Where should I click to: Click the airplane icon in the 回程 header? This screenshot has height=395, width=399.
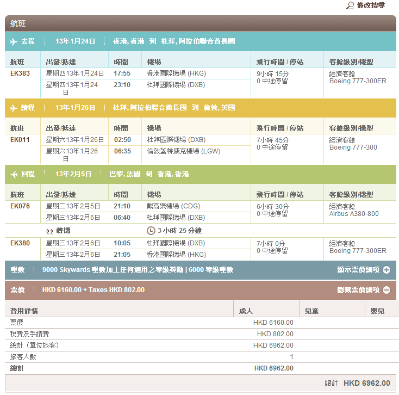(x=14, y=174)
